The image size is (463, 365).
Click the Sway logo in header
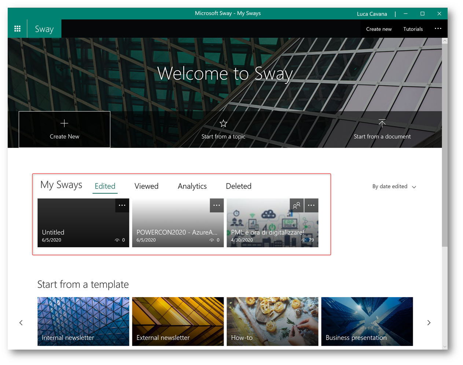coord(44,29)
